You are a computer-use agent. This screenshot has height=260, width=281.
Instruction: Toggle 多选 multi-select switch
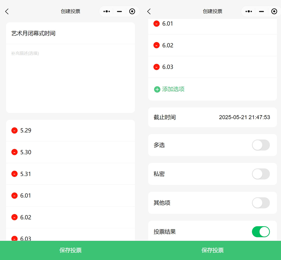261,145
